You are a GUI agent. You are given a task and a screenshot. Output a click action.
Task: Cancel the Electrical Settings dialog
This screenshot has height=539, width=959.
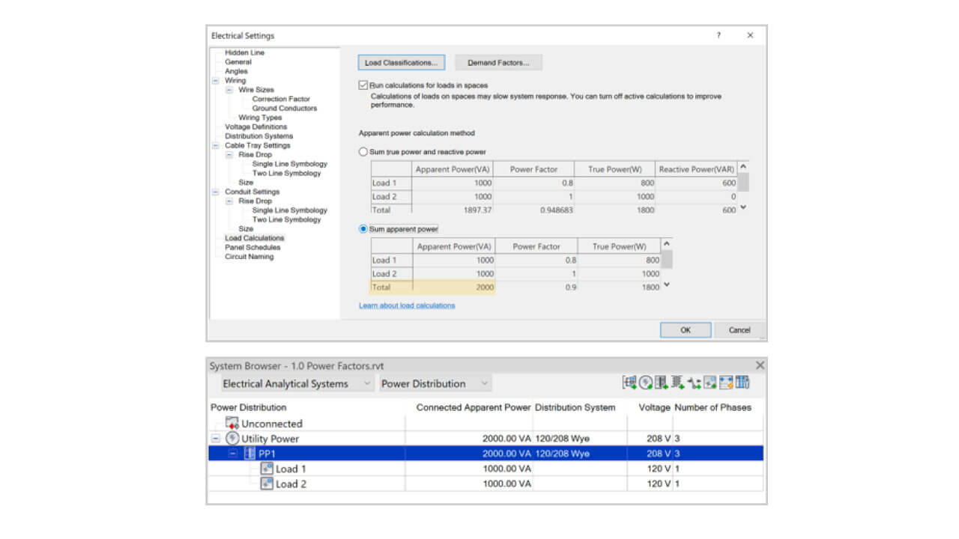point(739,330)
